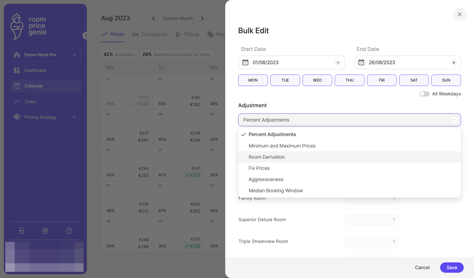Screen dimensions: 474x278
Task: Select Minimum and Maximum Prices option
Action: (349, 146)
